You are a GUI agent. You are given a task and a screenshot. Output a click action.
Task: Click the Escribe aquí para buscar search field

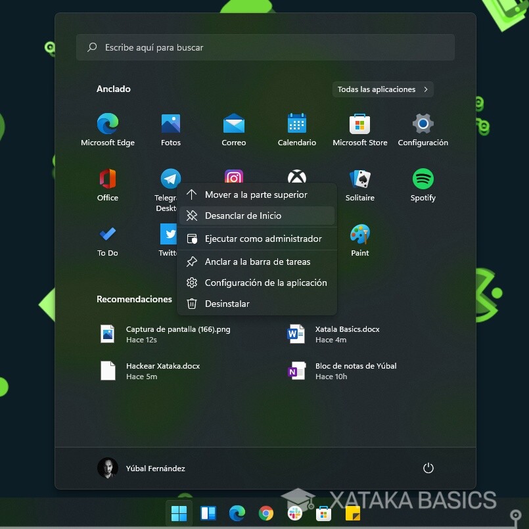(x=265, y=47)
